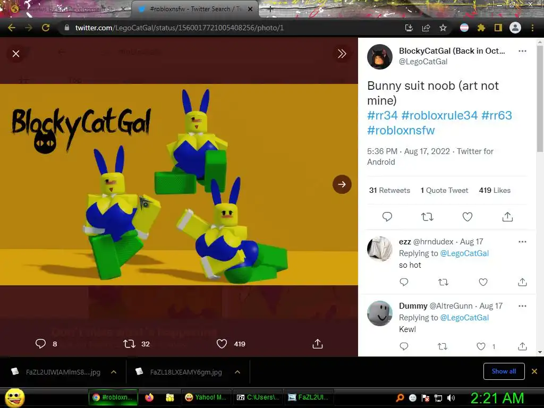Screen dimensions: 544x408
Task: Share ezz's reply
Action: [x=523, y=282]
